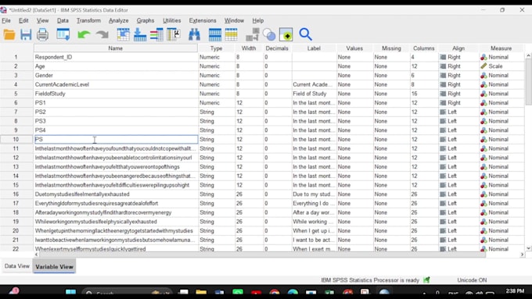The width and height of the screenshot is (532, 299).
Task: Select the Variable View tab
Action: [54, 266]
